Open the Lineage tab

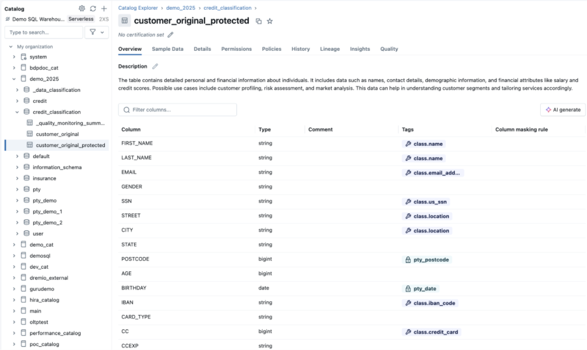pyautogui.click(x=330, y=49)
